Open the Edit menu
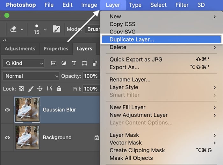The width and height of the screenshot is (223, 165). [68, 5]
